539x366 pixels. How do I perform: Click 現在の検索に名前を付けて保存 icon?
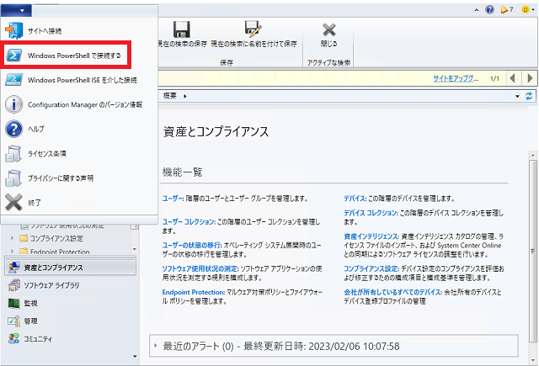point(253,29)
